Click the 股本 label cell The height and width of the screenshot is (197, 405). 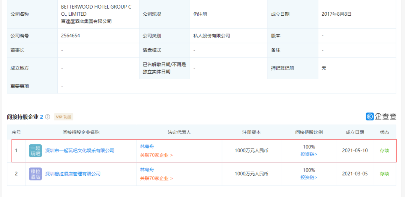(x=293, y=36)
